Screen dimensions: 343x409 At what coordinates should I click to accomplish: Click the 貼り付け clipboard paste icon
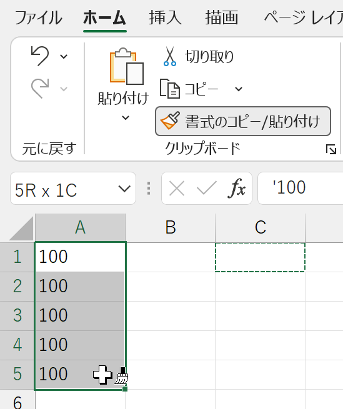click(127, 66)
